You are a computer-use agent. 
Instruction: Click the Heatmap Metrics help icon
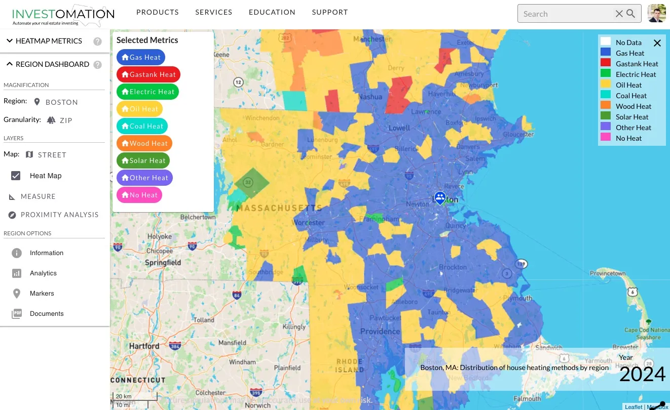97,42
